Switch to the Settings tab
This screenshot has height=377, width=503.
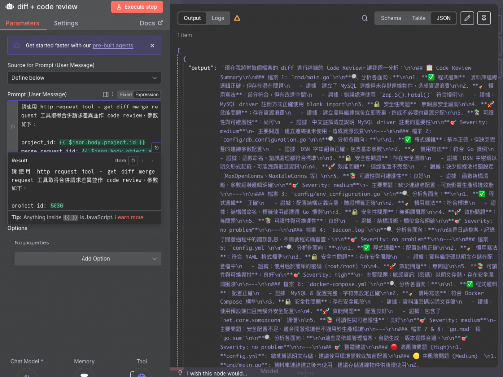click(66, 23)
